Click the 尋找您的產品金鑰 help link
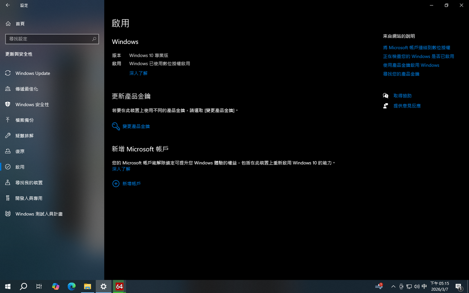The height and width of the screenshot is (293, 469). [401, 74]
